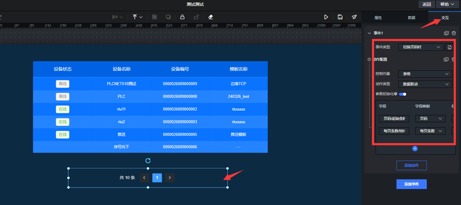Click blue plus to add field row

[x=415, y=149]
